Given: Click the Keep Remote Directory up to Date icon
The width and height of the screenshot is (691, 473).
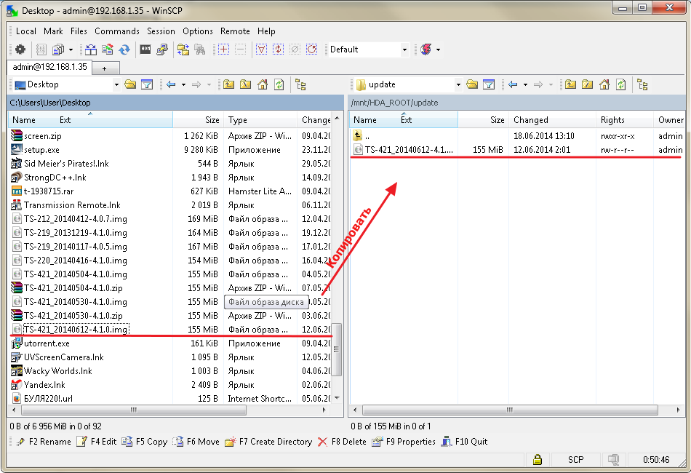Looking at the screenshot, I should click(x=124, y=49).
